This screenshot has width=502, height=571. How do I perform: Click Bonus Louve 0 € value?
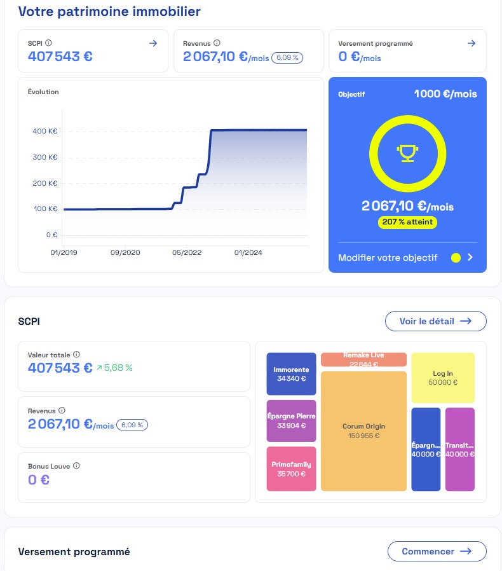click(39, 480)
